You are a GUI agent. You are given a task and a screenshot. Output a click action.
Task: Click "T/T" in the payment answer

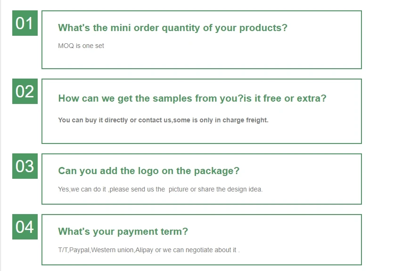tap(63, 250)
